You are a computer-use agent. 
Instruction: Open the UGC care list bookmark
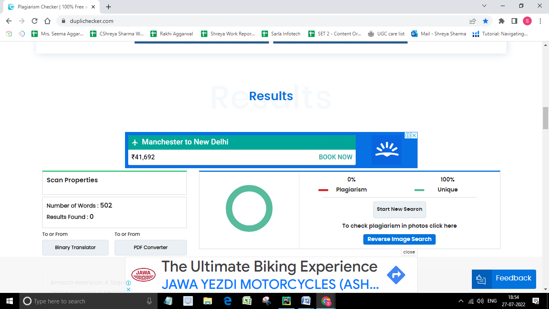pyautogui.click(x=386, y=34)
